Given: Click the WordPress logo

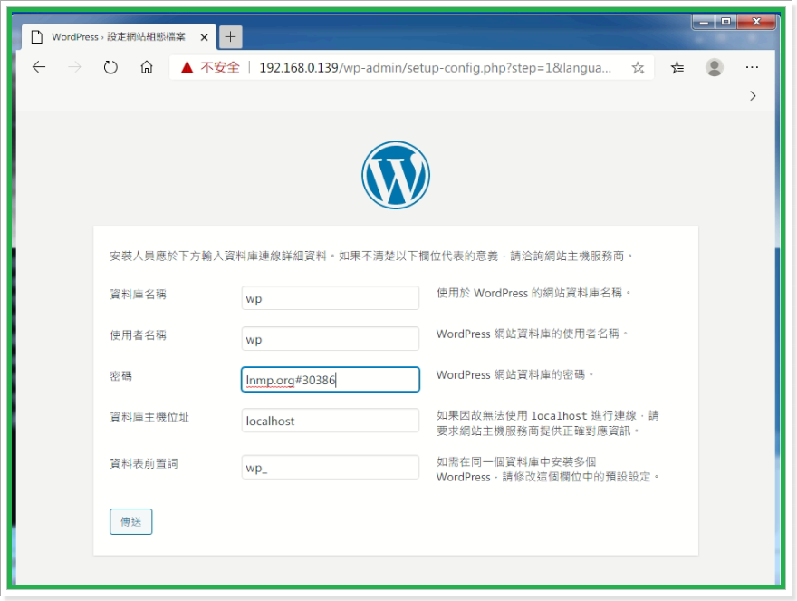Looking at the screenshot, I should (x=396, y=175).
